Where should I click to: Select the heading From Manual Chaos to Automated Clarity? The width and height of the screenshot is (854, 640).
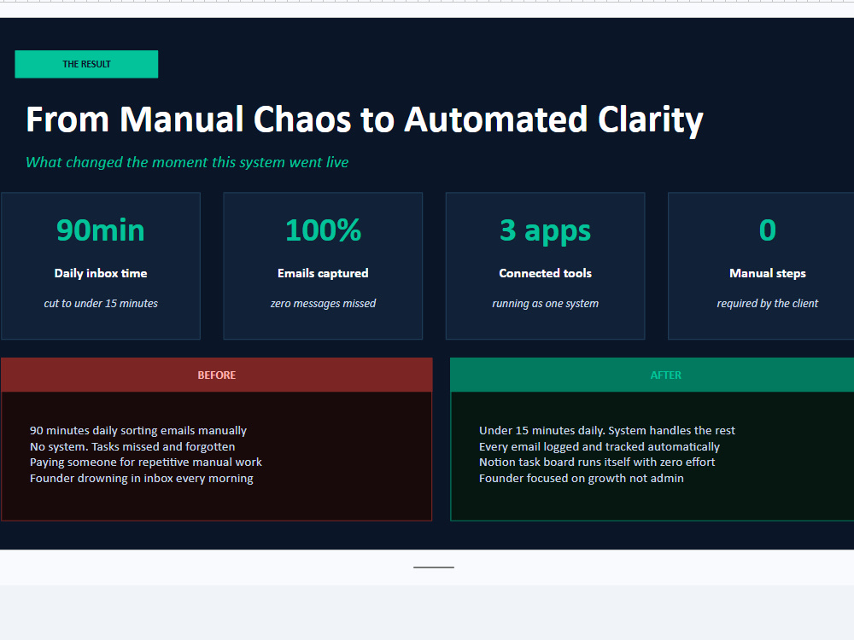pos(365,119)
